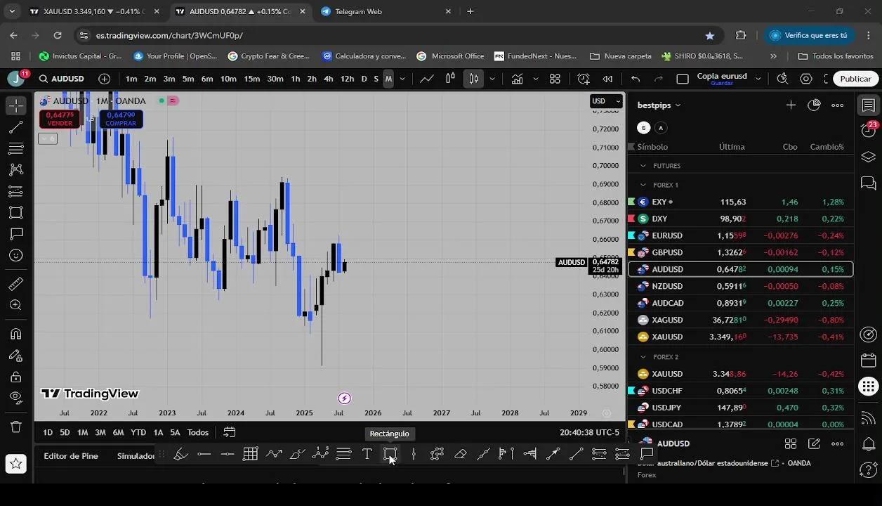The image size is (882, 506).
Task: Collapse the FOREX 1 section
Action: (x=643, y=185)
